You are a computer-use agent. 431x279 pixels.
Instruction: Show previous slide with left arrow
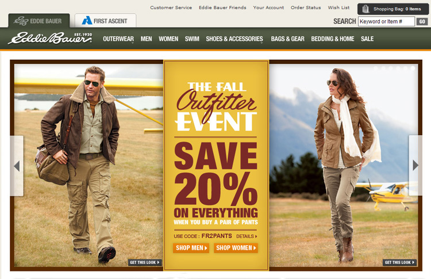click(17, 166)
